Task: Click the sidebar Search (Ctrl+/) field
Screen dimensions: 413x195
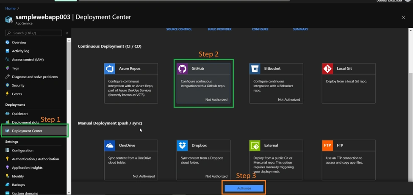Action: pyautogui.click(x=33, y=33)
